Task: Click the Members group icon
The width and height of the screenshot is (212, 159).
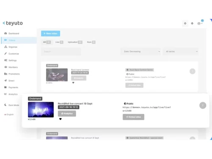Action: pos(6,67)
